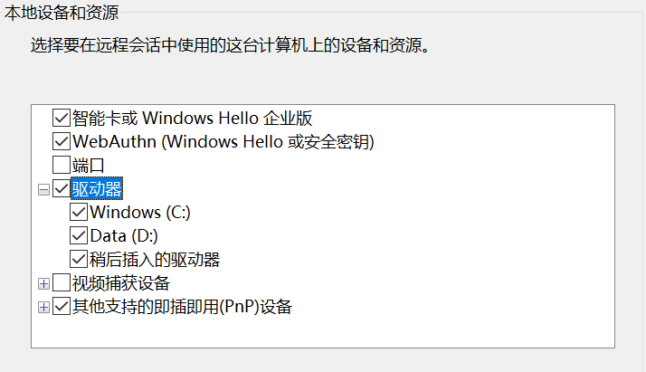The image size is (646, 372).
Task: Uncheck the Windows (C:) drive checkbox
Action: coord(80,213)
